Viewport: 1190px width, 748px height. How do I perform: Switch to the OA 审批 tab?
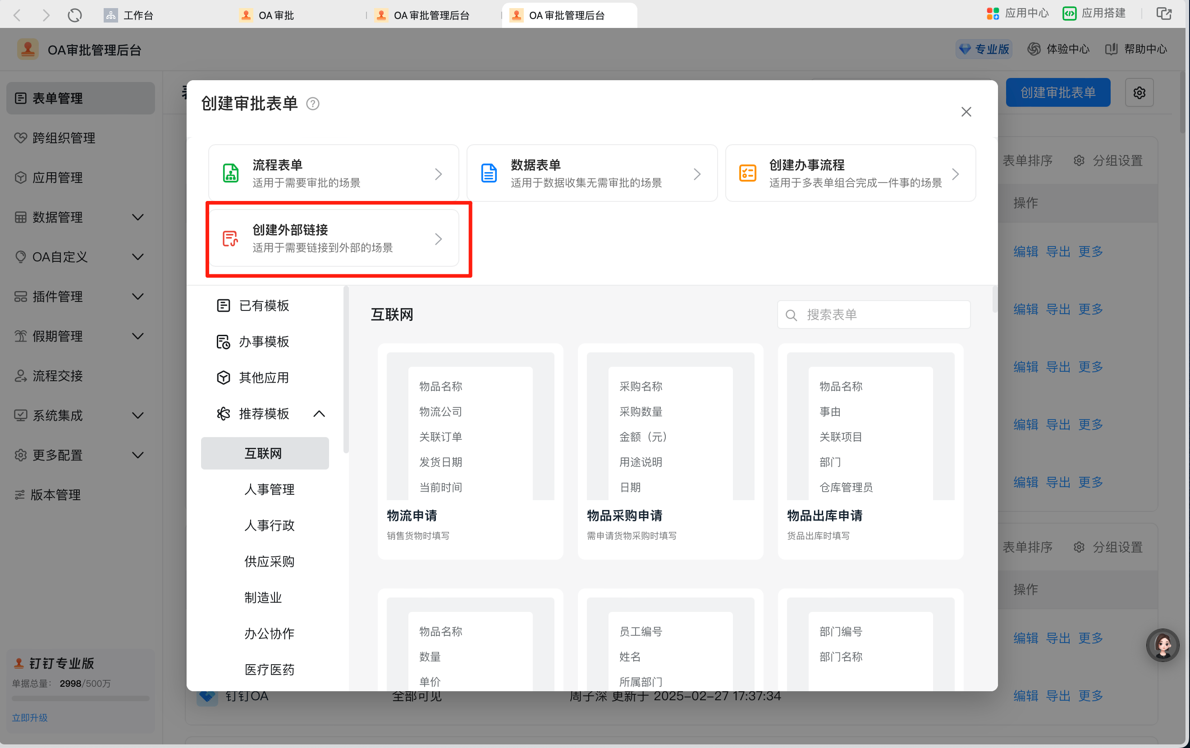267,15
